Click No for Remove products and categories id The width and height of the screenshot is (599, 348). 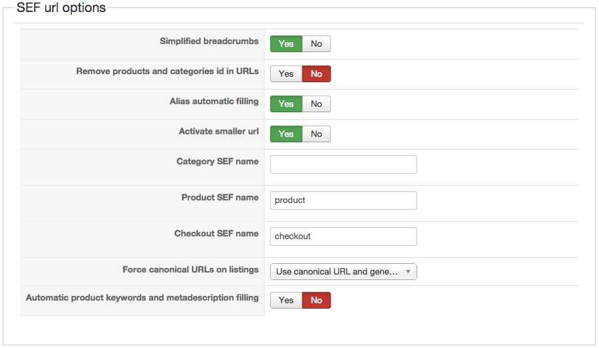point(316,74)
